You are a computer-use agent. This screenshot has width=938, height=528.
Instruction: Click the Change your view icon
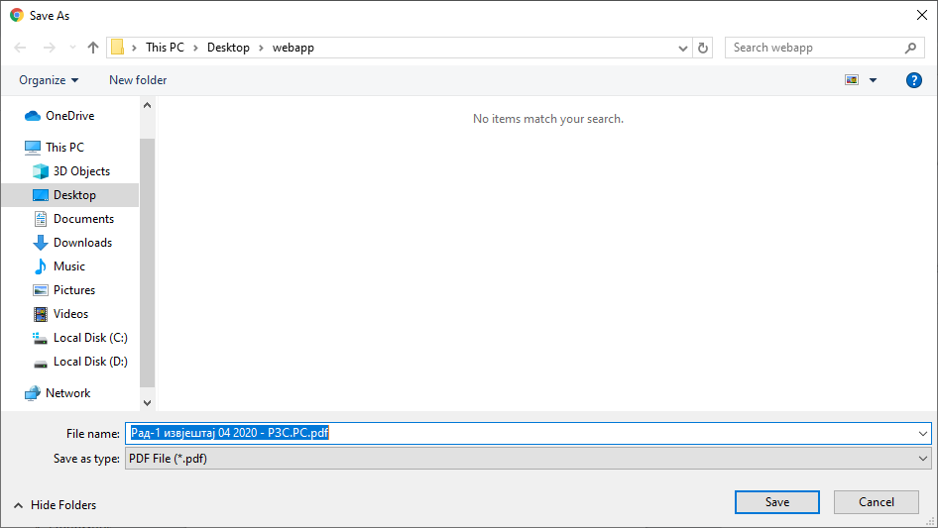[852, 80]
